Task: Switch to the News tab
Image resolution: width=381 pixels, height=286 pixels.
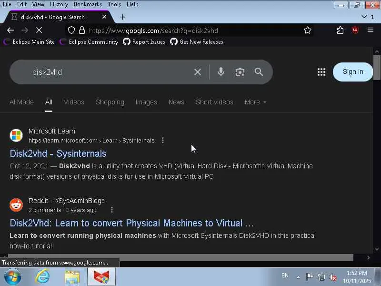Action: [x=176, y=102]
